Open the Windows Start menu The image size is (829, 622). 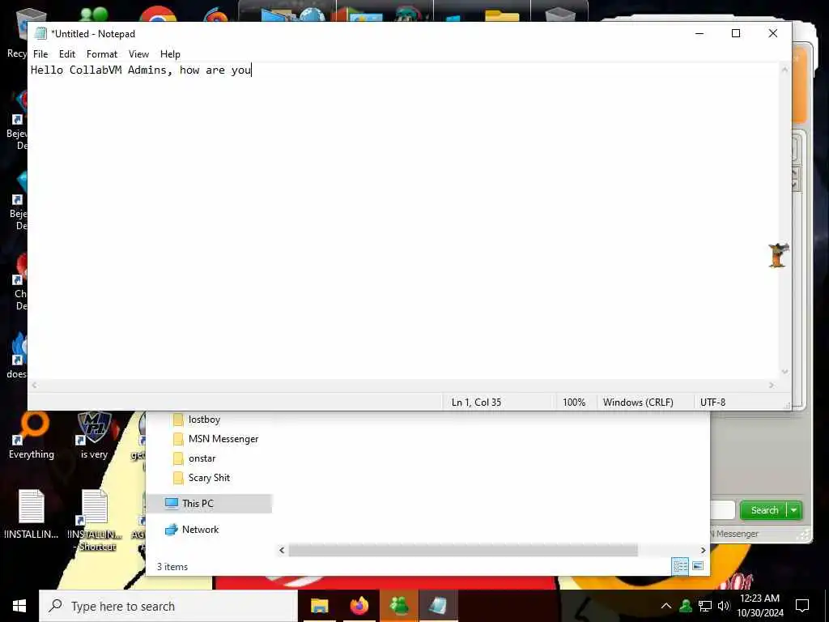tap(19, 606)
